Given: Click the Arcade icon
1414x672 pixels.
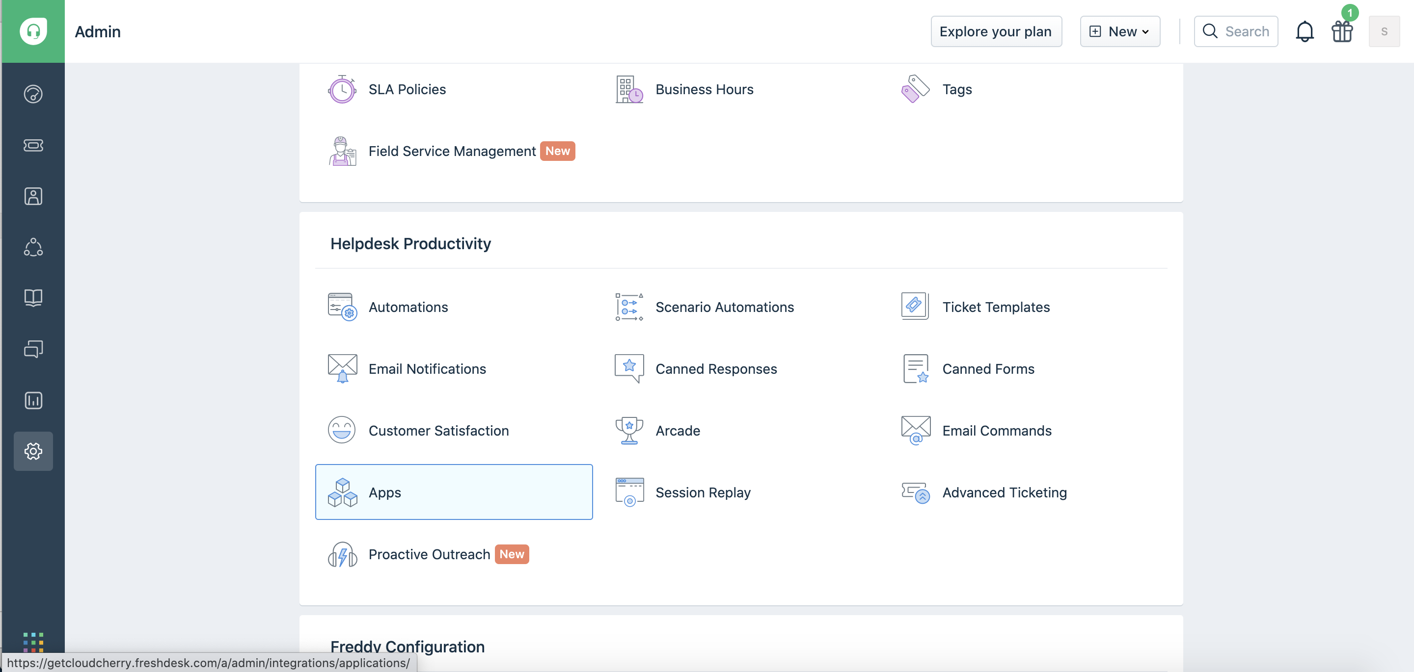Looking at the screenshot, I should pyautogui.click(x=628, y=430).
